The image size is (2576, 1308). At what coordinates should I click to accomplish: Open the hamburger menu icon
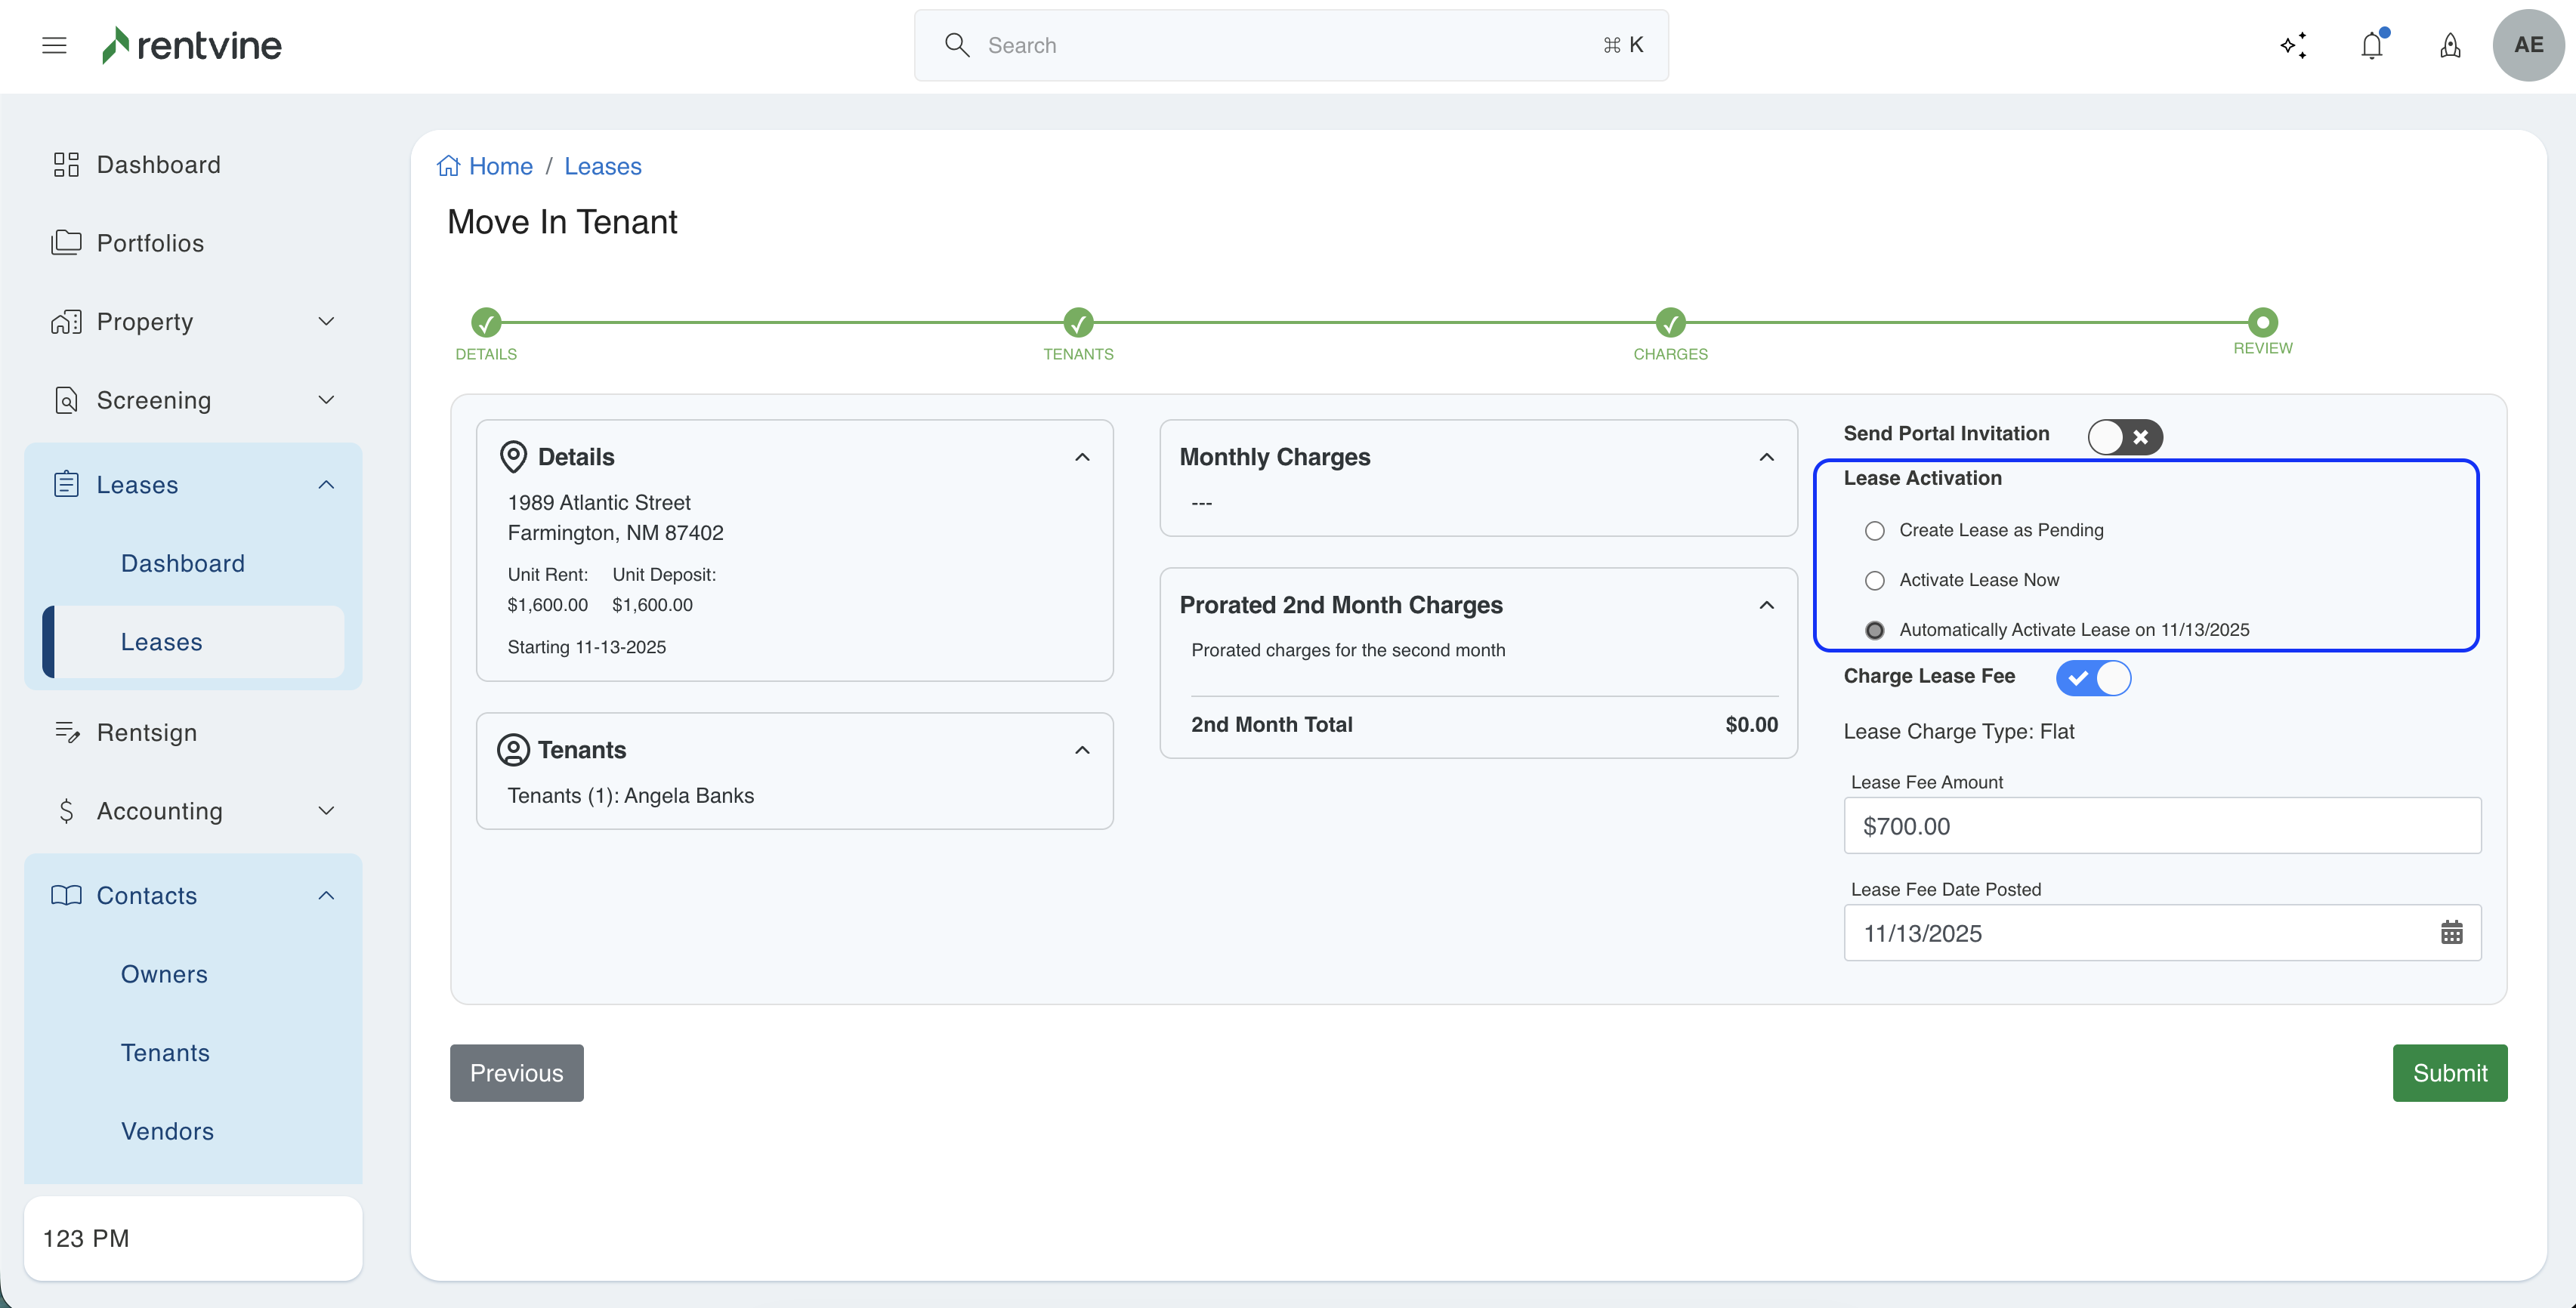pyautogui.click(x=54, y=45)
